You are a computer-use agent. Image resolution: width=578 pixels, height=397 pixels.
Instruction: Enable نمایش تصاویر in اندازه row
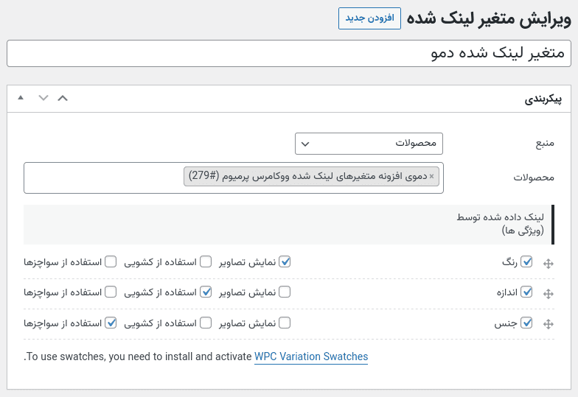[x=285, y=292]
